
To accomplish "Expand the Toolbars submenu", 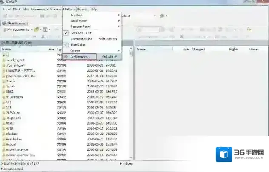I will pyautogui.click(x=77, y=15).
